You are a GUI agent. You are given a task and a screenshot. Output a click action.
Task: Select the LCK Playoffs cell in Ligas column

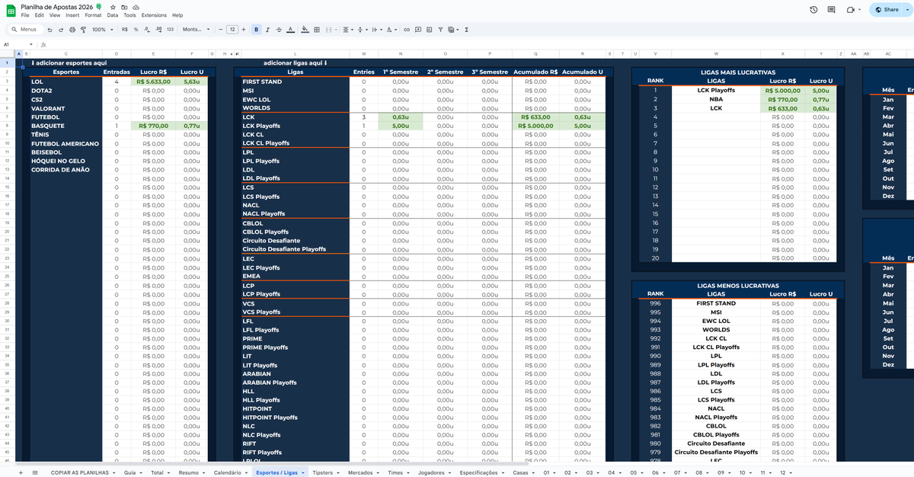click(295, 126)
